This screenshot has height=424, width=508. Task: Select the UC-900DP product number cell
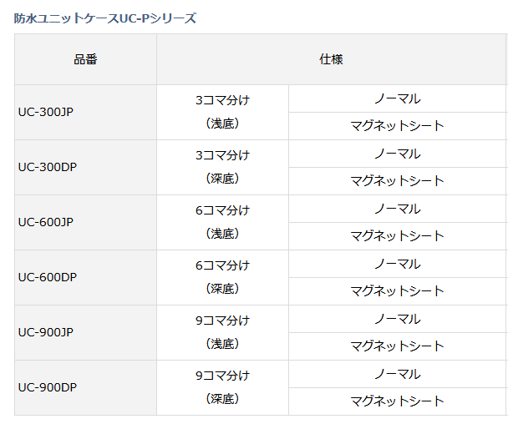pos(48,387)
